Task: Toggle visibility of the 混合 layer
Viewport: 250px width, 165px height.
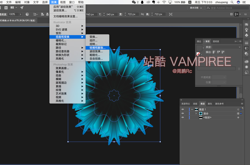Action: [x=183, y=113]
